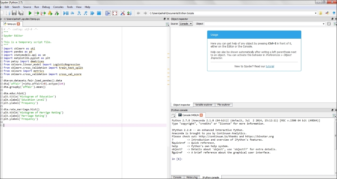
Task: Go to next cursor position arrow
Action: [145, 13]
